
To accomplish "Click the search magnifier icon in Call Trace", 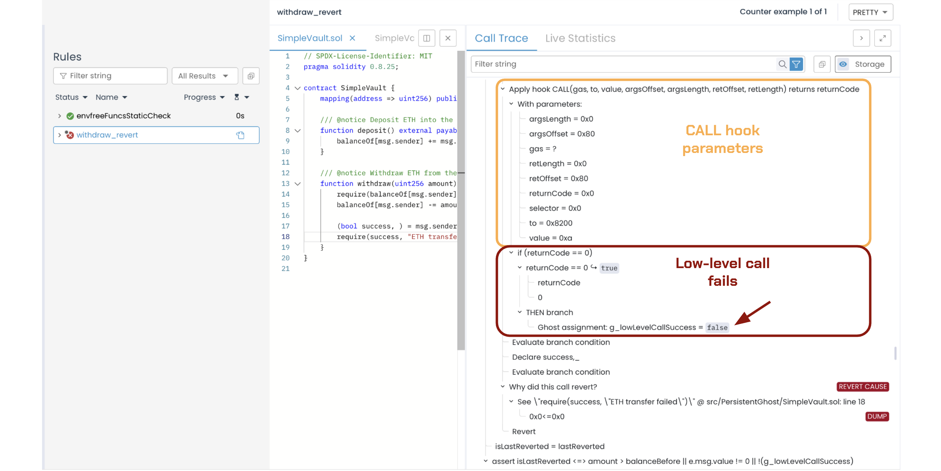I will (782, 64).
